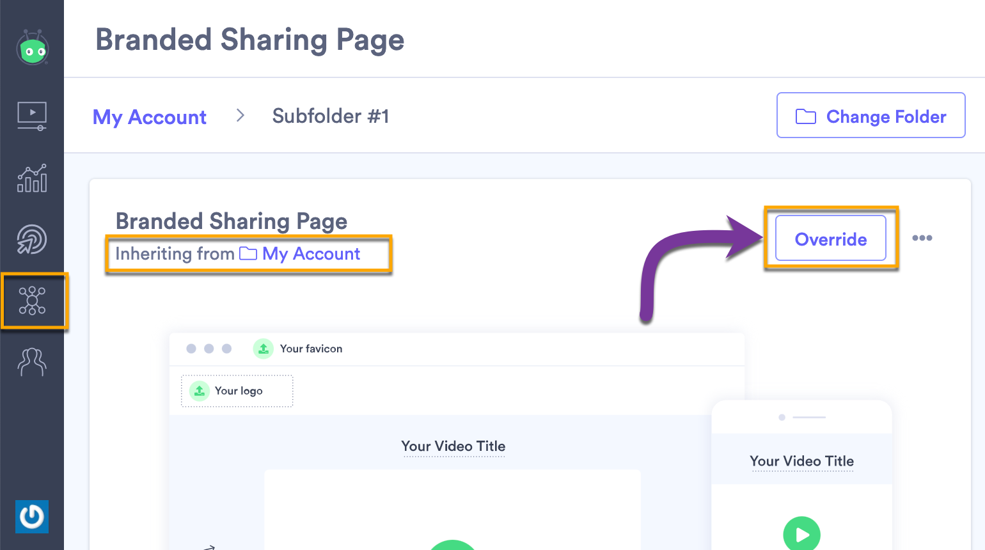Click the Change Folder button
This screenshot has width=985, height=550.
pos(871,115)
